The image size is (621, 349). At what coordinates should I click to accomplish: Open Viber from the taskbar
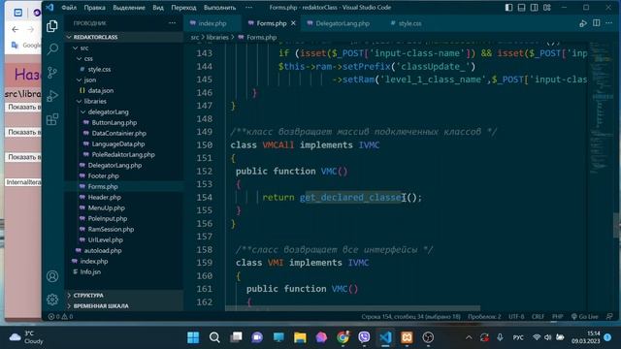click(x=364, y=337)
